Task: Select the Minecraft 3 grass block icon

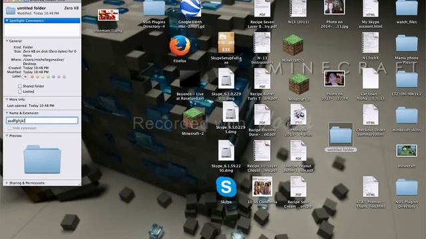Action: pos(299,84)
